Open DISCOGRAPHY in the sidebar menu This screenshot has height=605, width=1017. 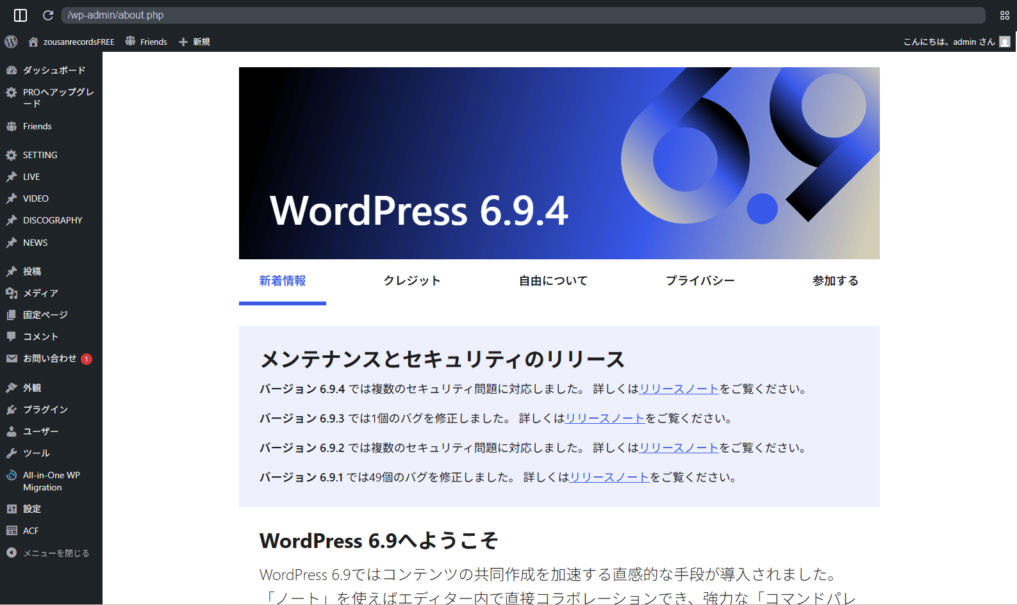point(53,220)
